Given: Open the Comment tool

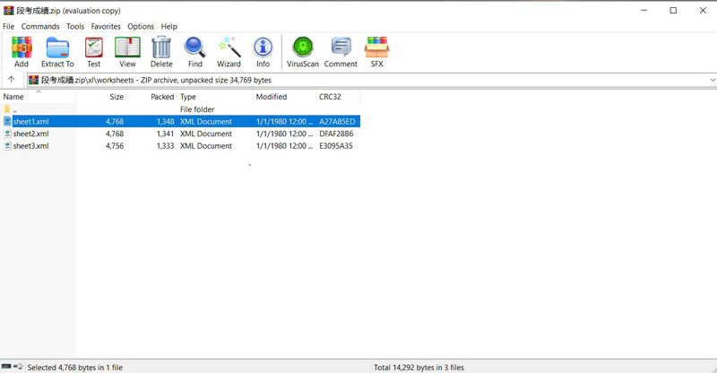Looking at the screenshot, I should 341,52.
